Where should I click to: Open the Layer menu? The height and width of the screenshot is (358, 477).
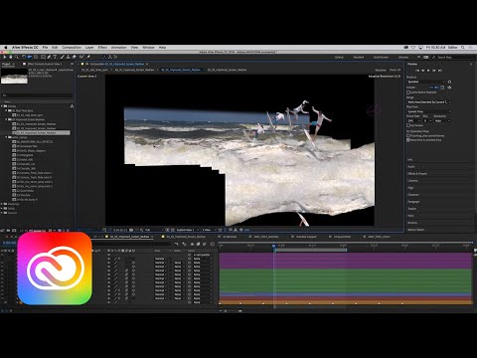coord(89,48)
